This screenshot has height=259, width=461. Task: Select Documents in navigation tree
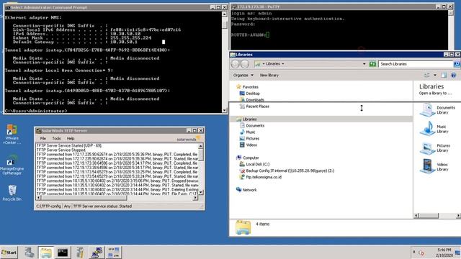pos(255,126)
